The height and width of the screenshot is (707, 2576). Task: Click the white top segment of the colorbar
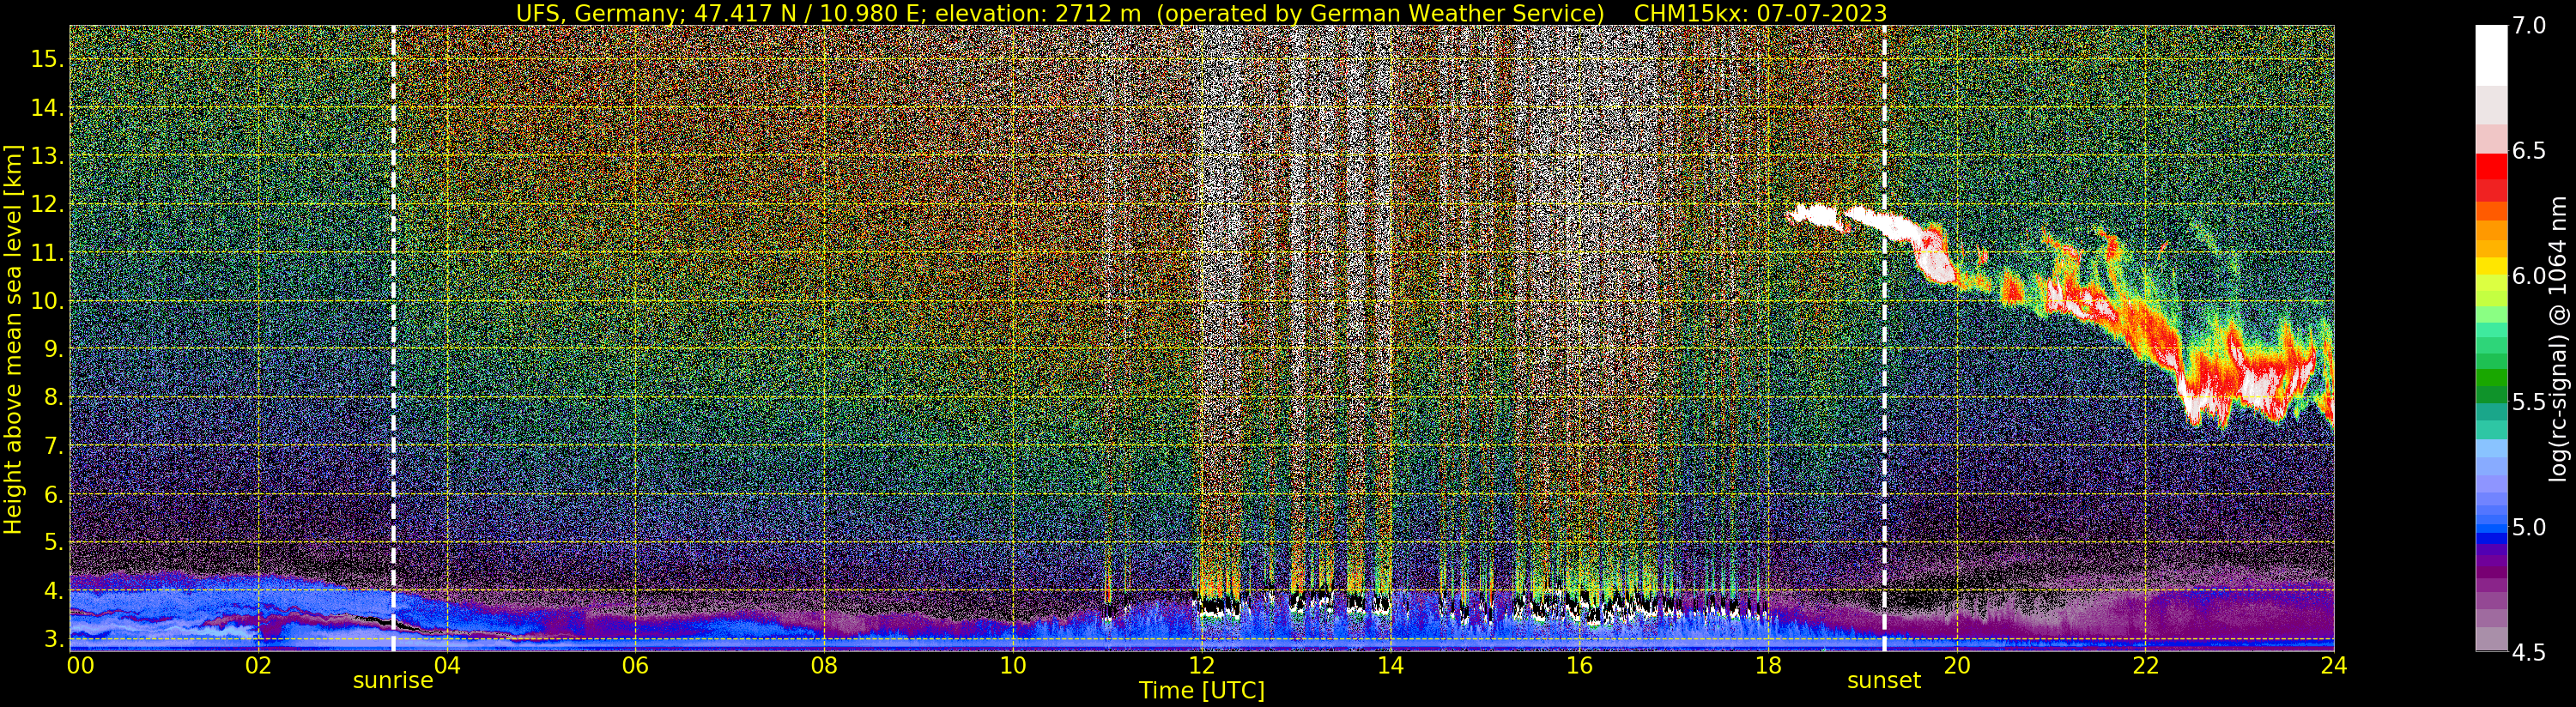tap(2491, 55)
